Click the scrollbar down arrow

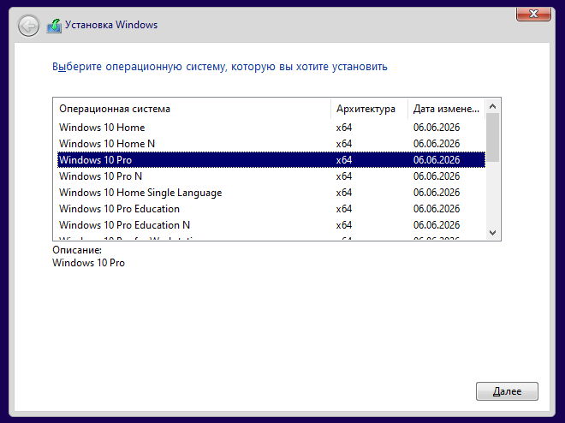[492, 233]
